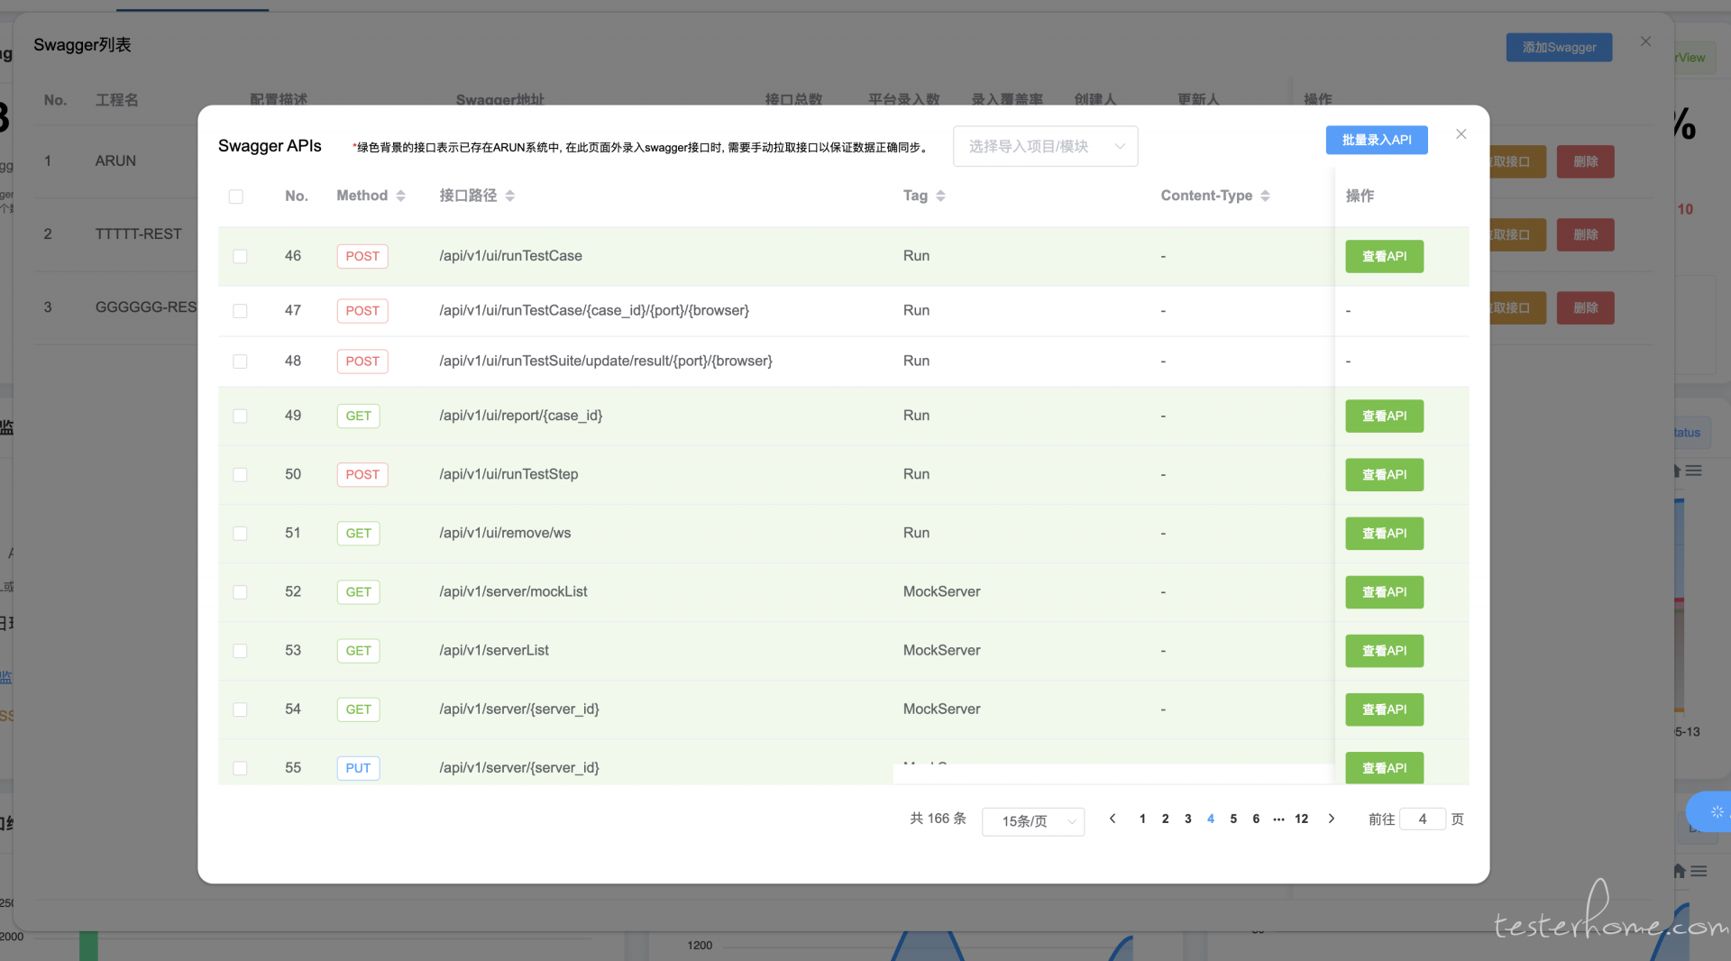
Task: Click 删除 button for ARUN row
Action: click(1585, 161)
